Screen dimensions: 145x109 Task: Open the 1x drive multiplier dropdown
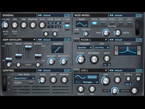point(107,65)
